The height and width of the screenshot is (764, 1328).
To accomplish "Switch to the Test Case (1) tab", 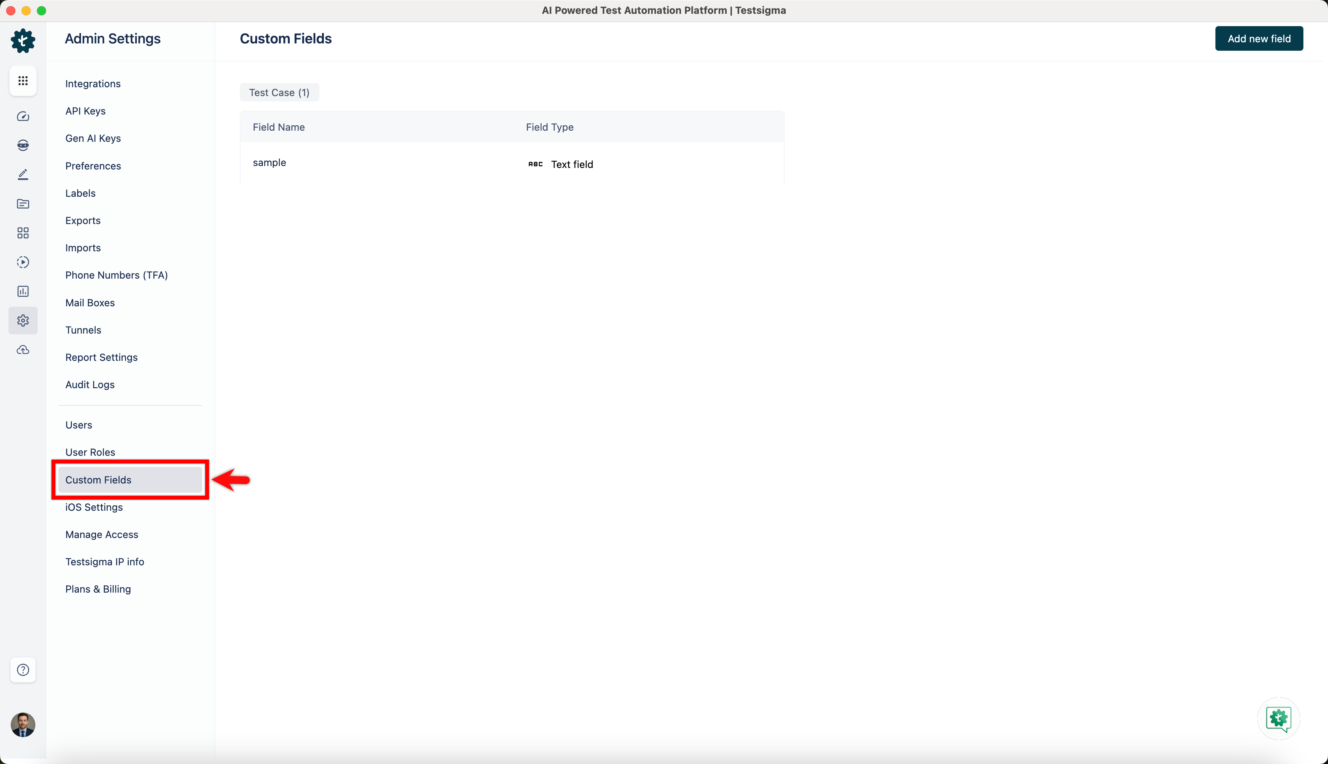I will pyautogui.click(x=279, y=92).
